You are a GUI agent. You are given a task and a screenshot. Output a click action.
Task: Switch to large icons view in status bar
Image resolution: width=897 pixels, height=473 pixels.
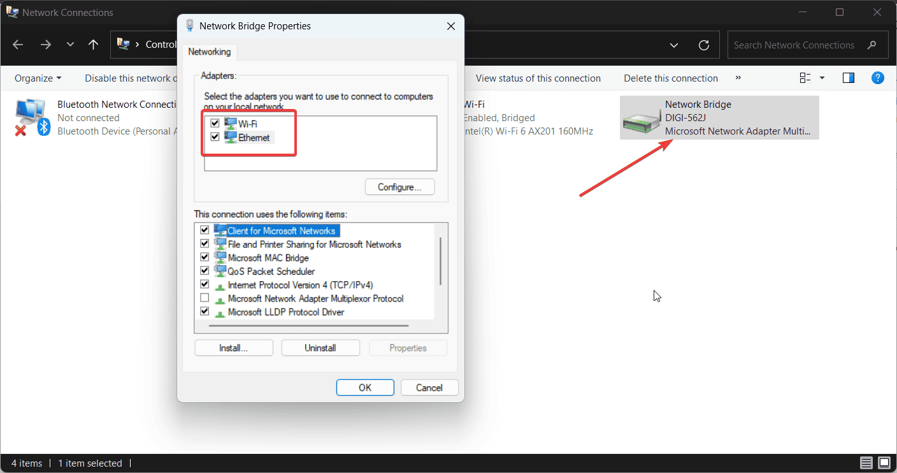click(884, 463)
